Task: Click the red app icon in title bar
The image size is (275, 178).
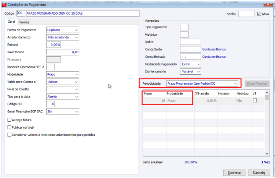Action: (4, 5)
